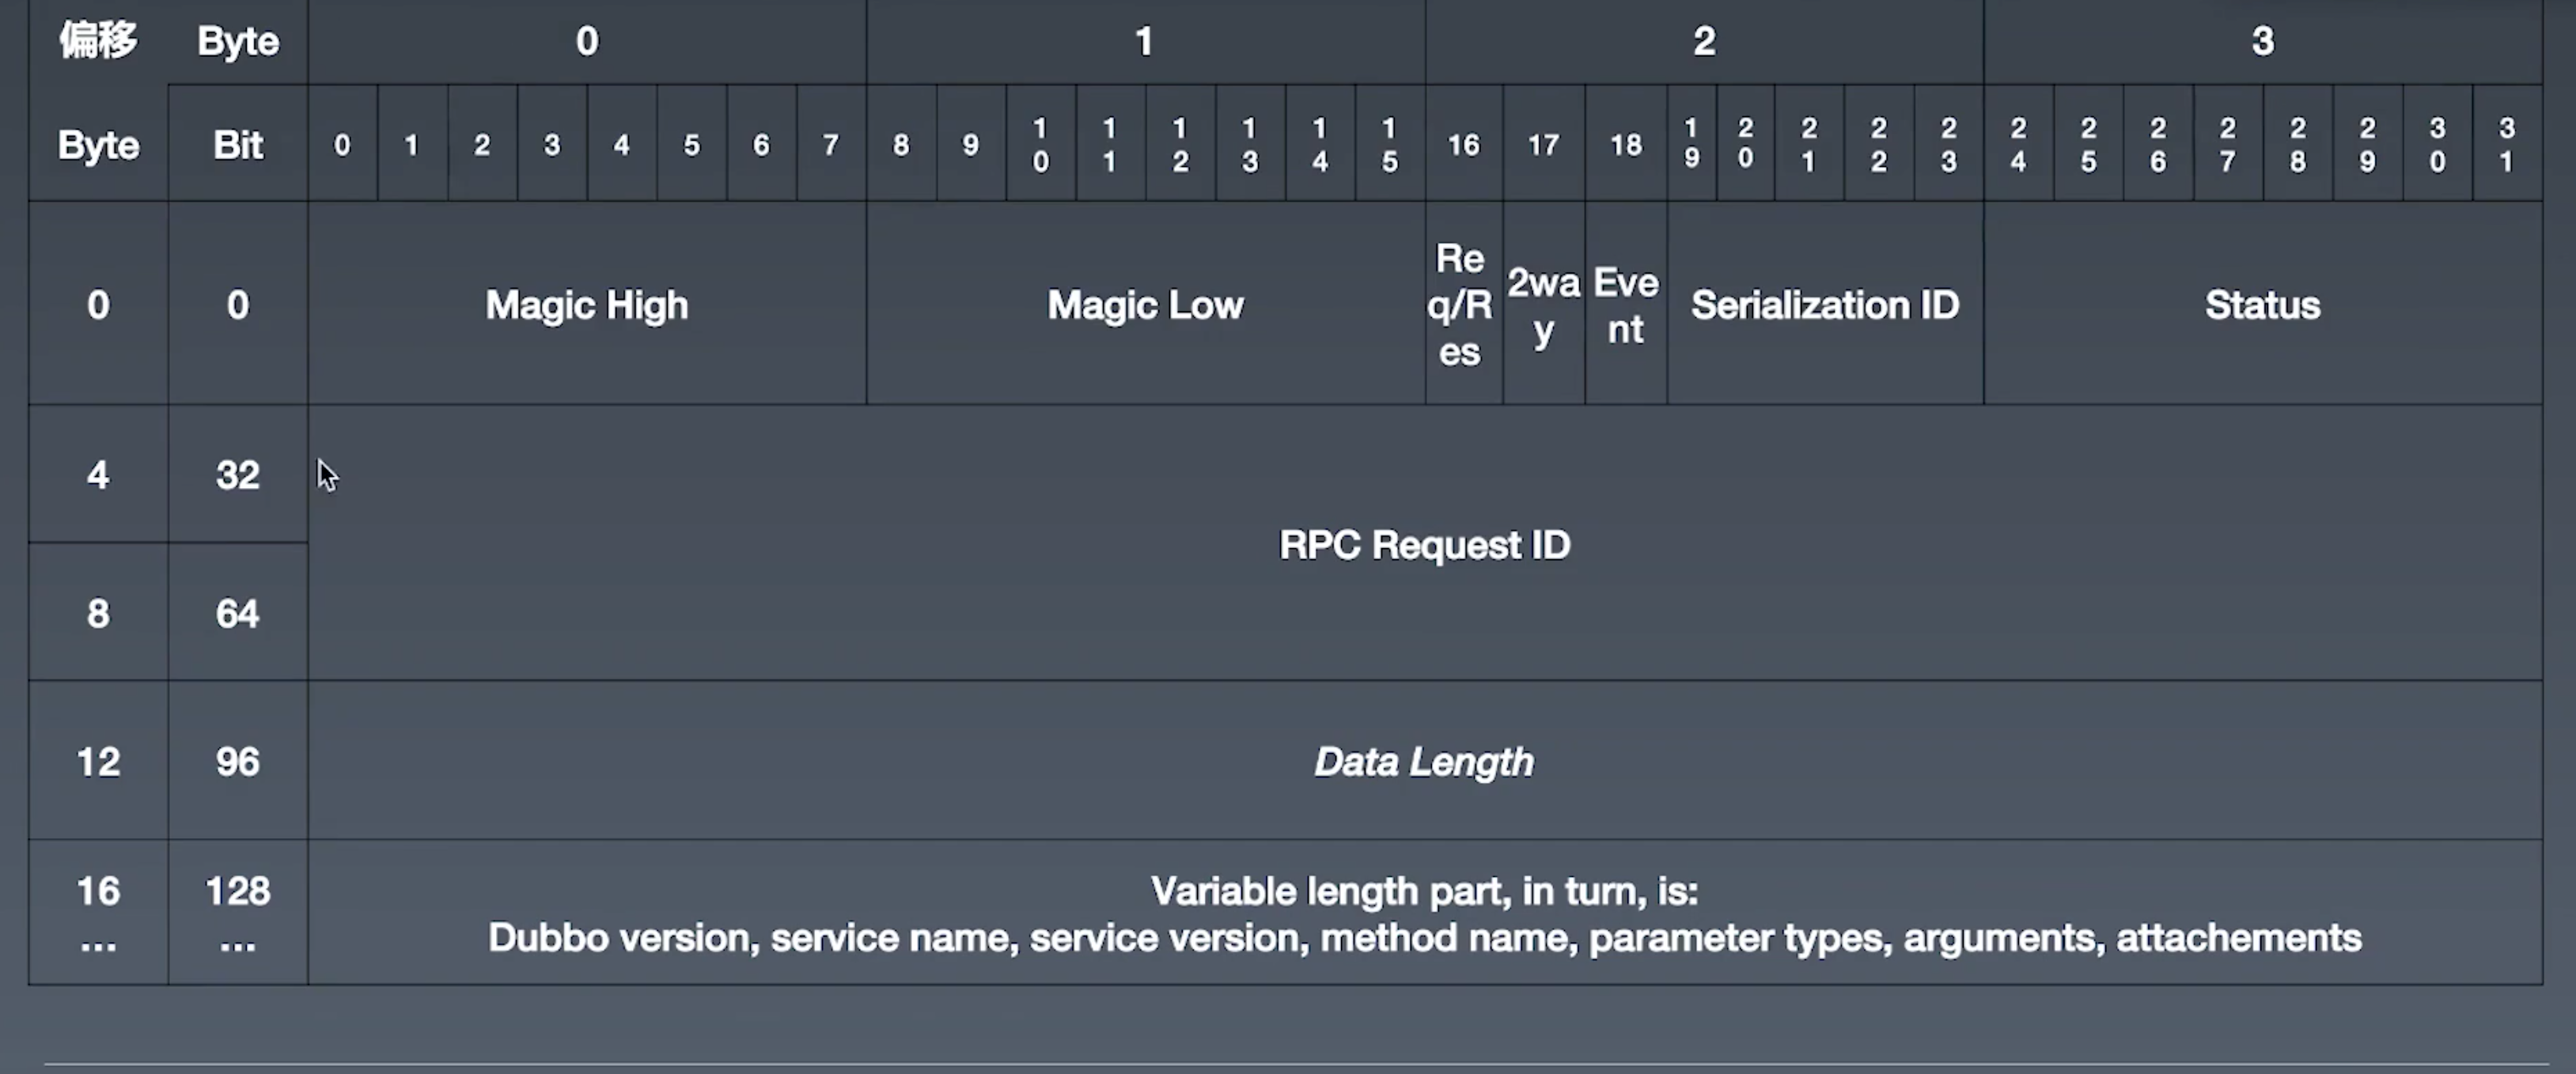This screenshot has width=2576, height=1074.
Task: Click the byte offset 8 cell
Action: [98, 612]
